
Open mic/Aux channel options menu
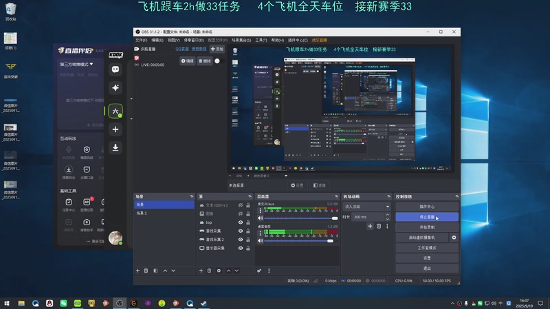coord(261,211)
